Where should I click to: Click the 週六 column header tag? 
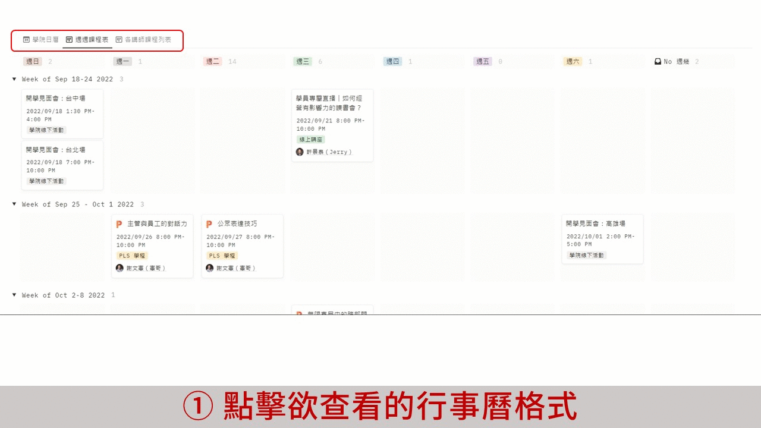click(x=573, y=61)
